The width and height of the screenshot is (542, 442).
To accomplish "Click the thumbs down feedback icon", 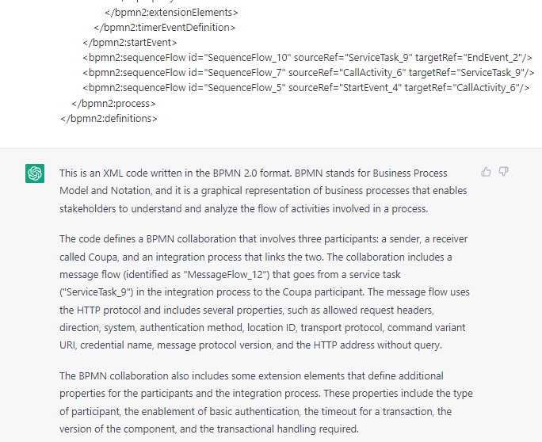I will tap(504, 172).
